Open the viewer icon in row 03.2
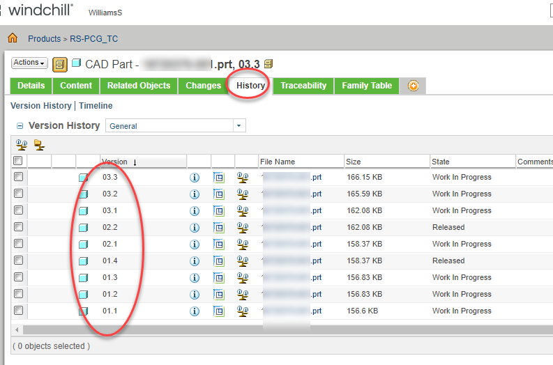553x365 pixels. [219, 194]
